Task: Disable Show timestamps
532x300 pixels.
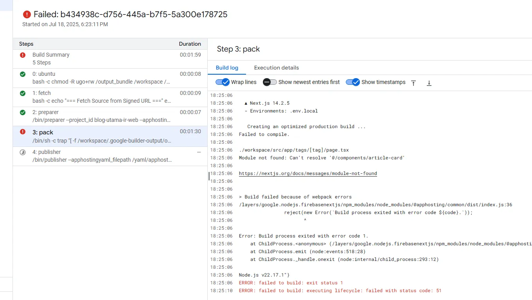Action: point(353,82)
